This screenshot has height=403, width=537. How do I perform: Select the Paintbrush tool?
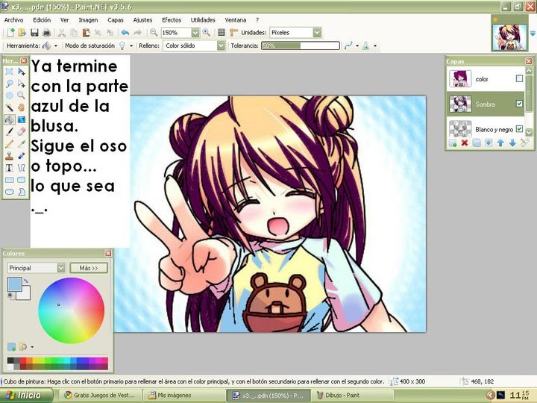click(x=9, y=131)
